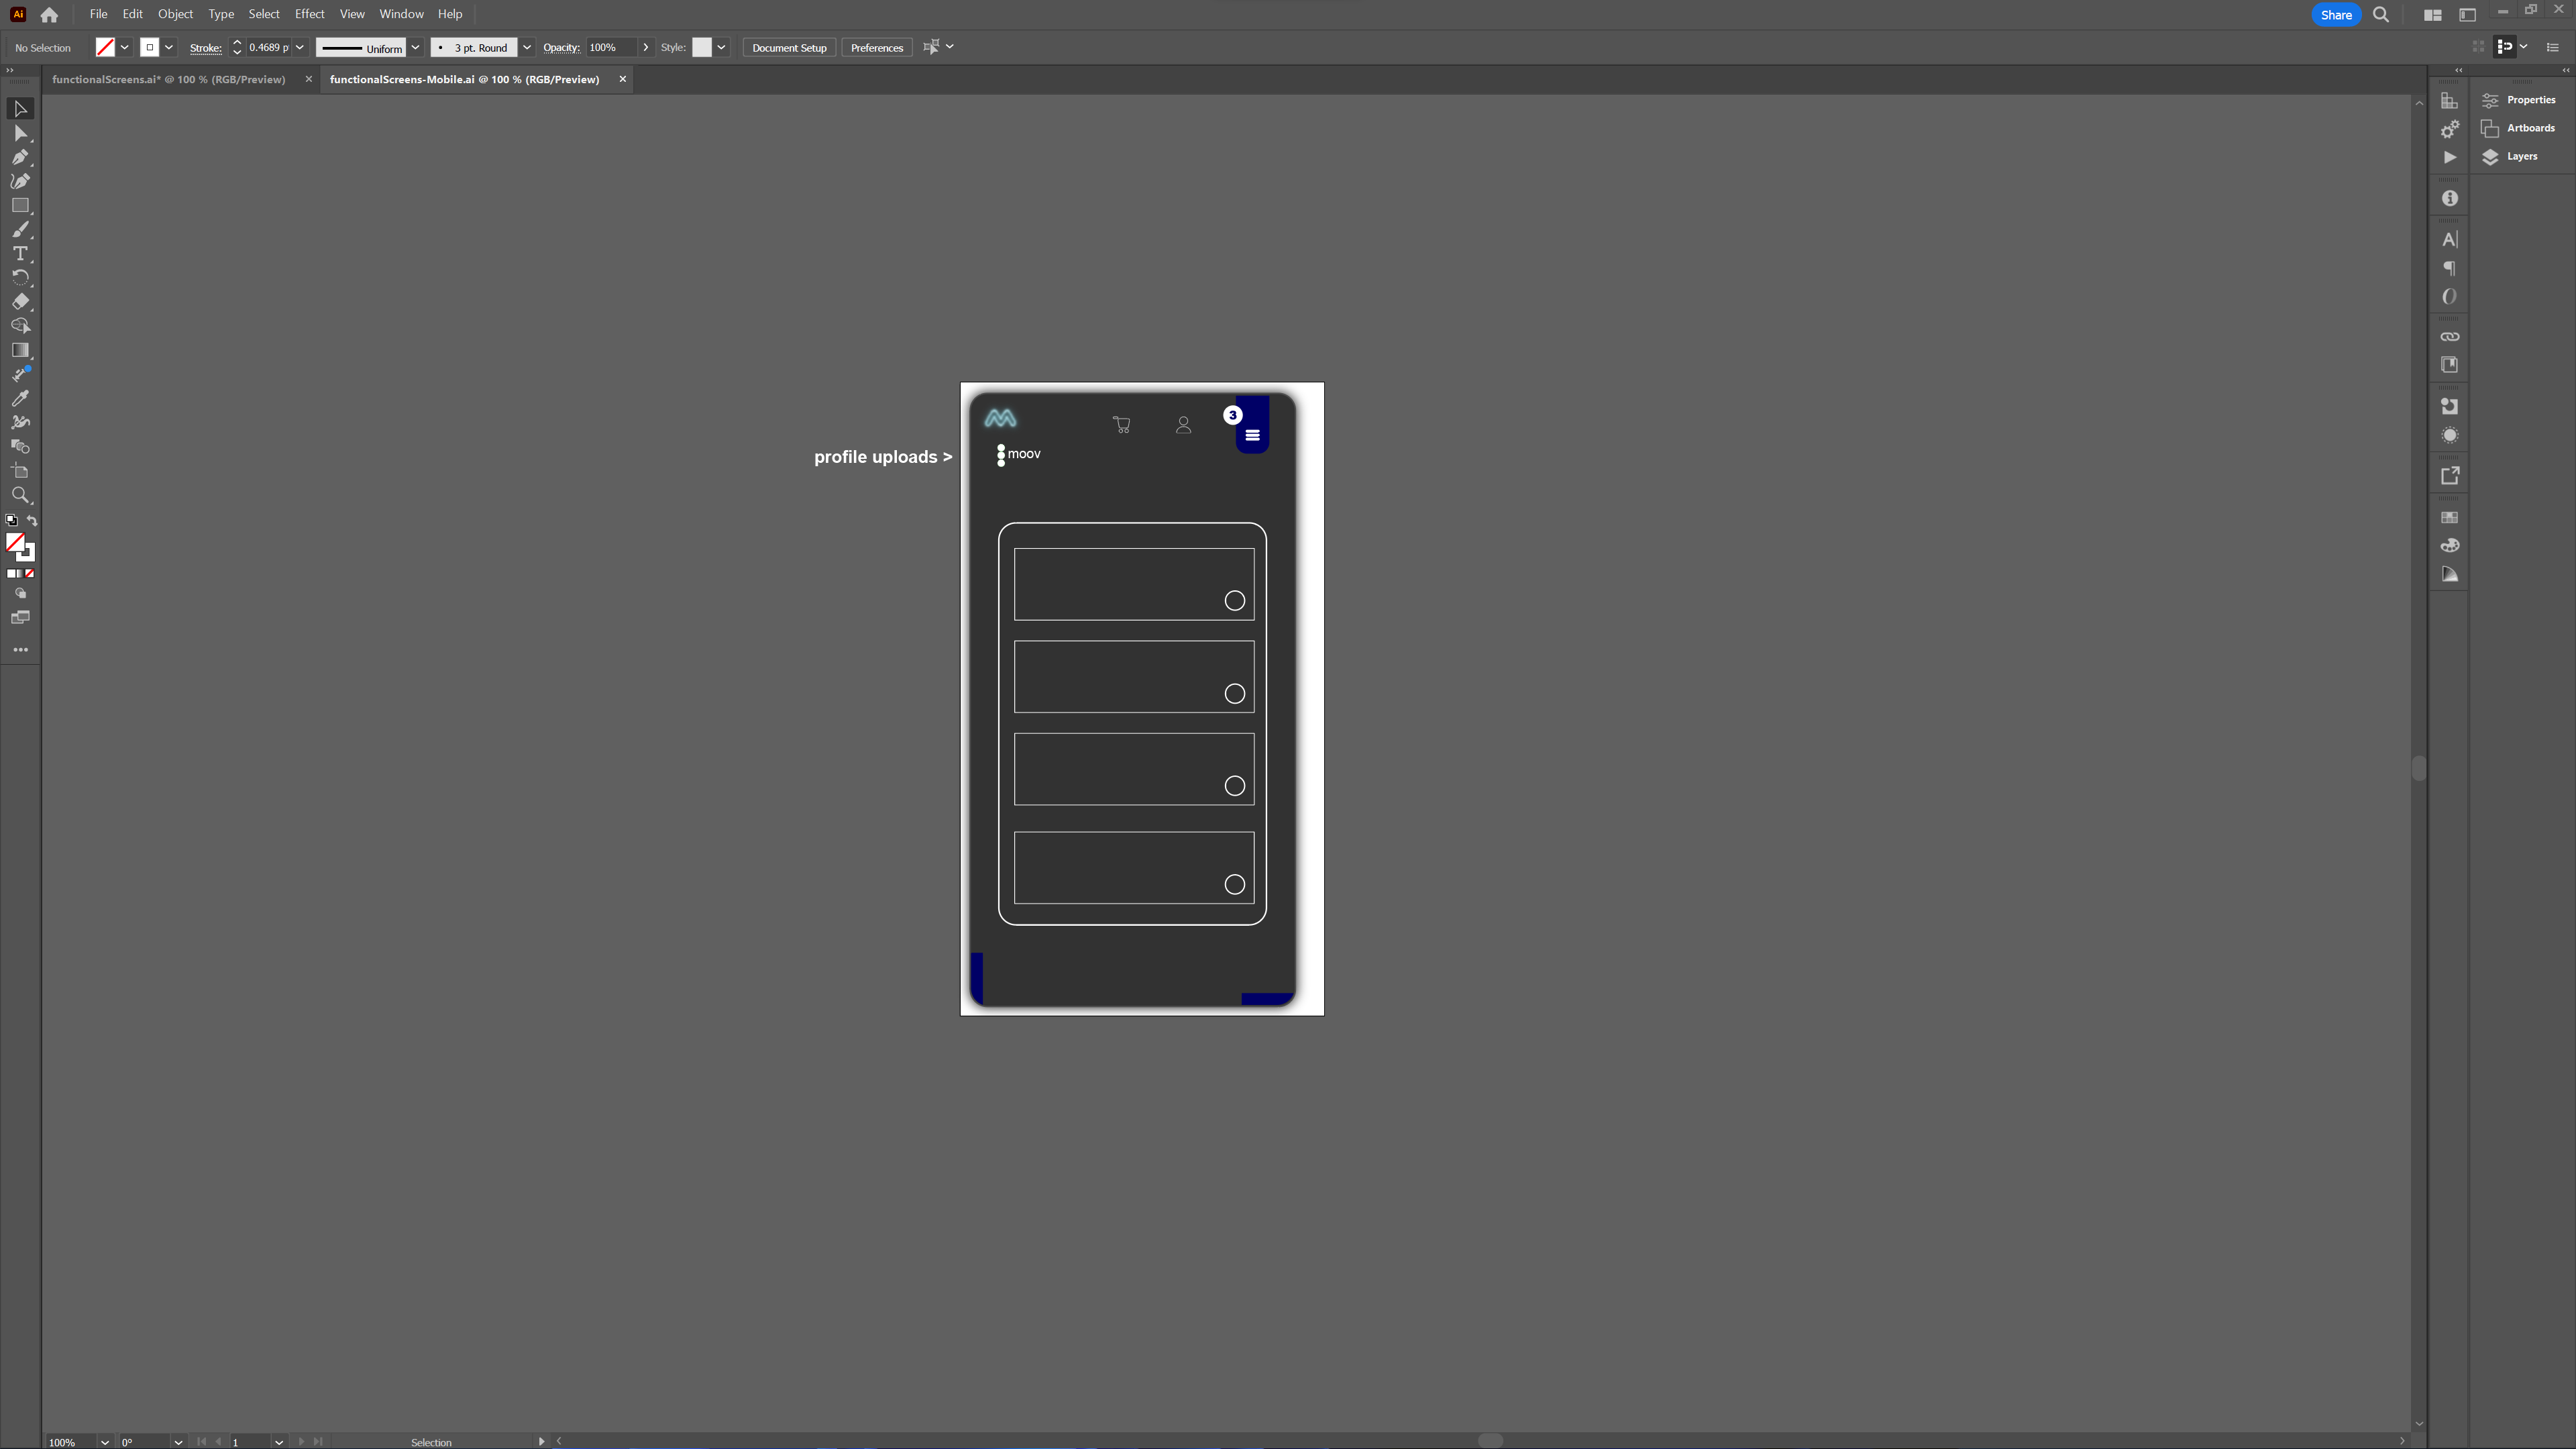2576x1449 pixels.
Task: Select the Type tool
Action: coord(20,253)
